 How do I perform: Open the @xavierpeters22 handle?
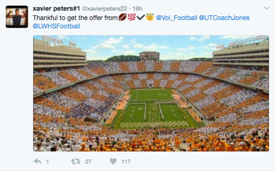click(105, 8)
